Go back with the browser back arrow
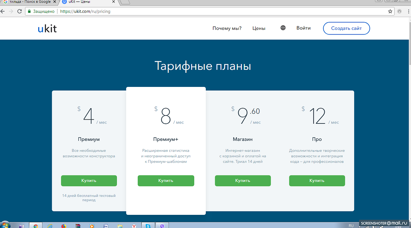Viewport: 411px width, 228px height. point(3,11)
